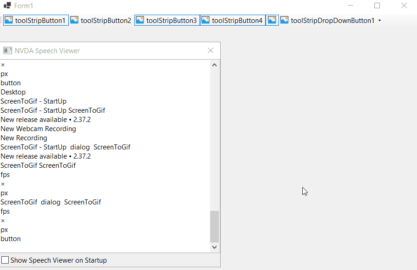
Task: Click the unlabeled icon-only toolstrip button
Action: 271,20
